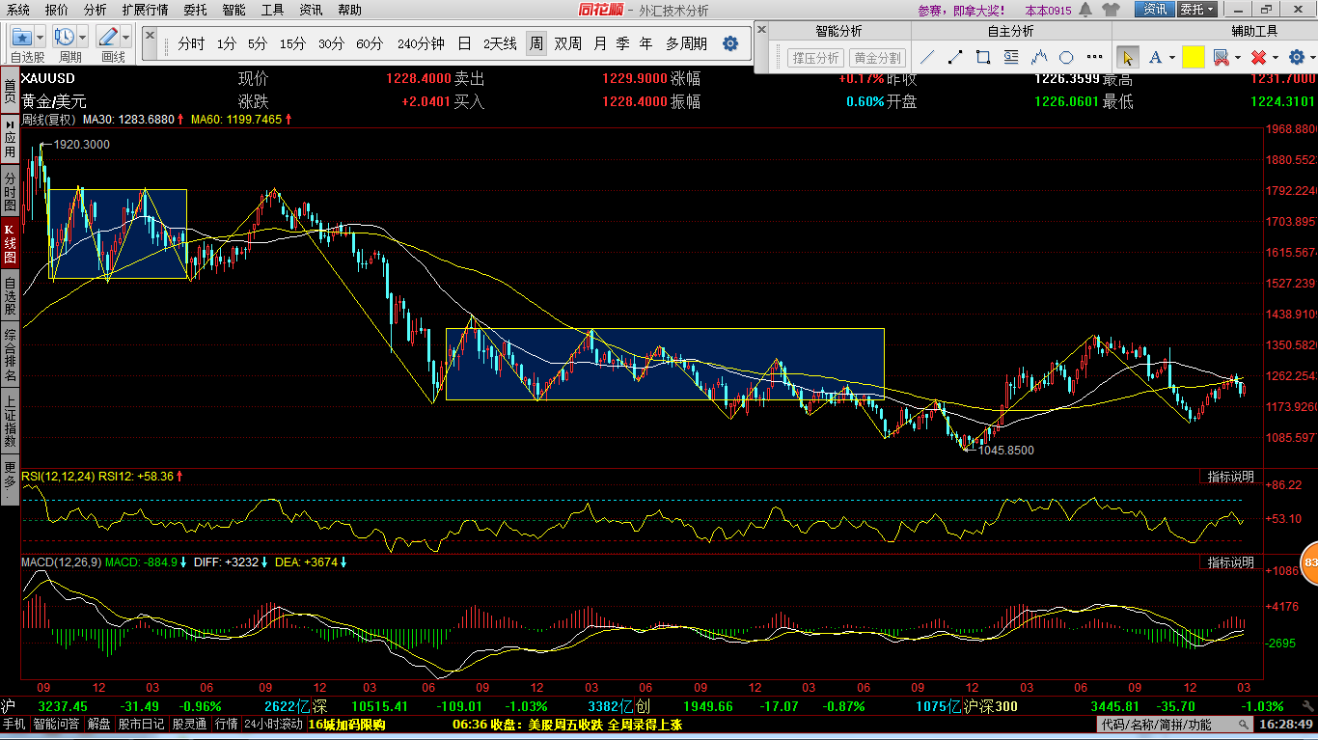Expand text A tool dropdown arrow

coord(1172,57)
